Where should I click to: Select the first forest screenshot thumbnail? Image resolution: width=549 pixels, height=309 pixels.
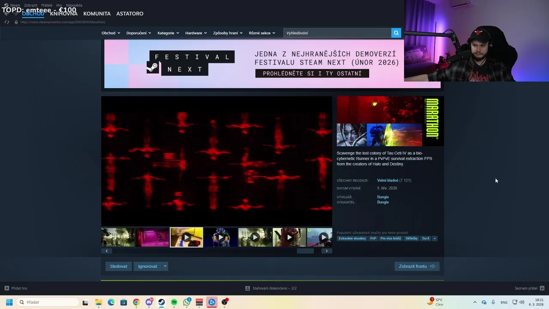tap(118, 237)
